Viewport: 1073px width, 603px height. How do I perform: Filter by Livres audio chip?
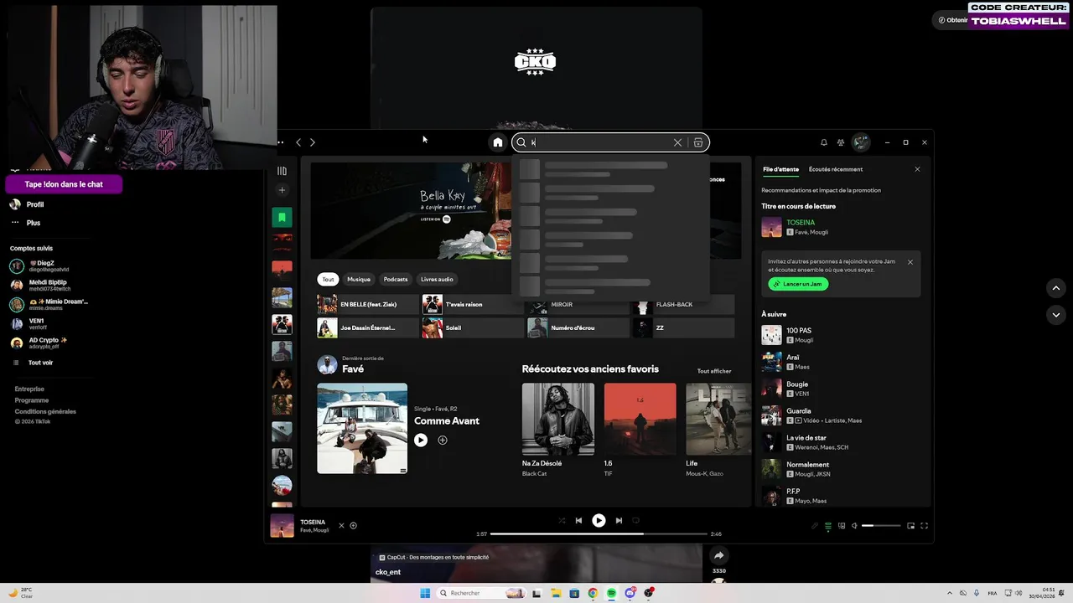(437, 279)
